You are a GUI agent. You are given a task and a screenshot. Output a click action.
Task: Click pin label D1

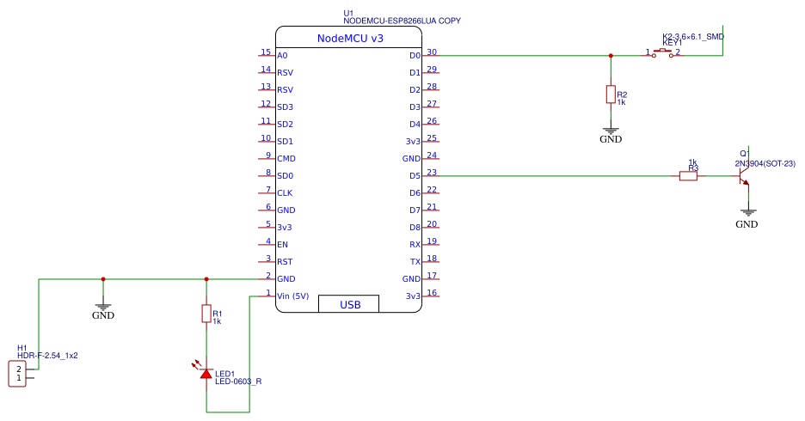click(x=415, y=73)
